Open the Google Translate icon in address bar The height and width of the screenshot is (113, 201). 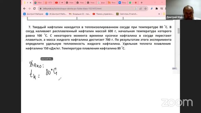[135, 8]
